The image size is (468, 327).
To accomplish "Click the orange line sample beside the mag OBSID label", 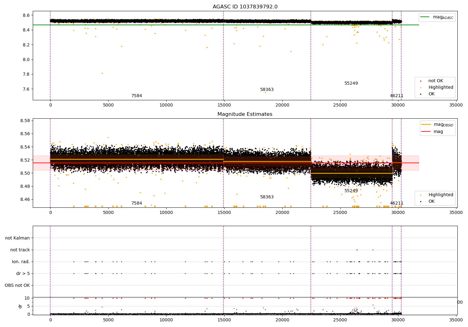I will (x=426, y=124).
